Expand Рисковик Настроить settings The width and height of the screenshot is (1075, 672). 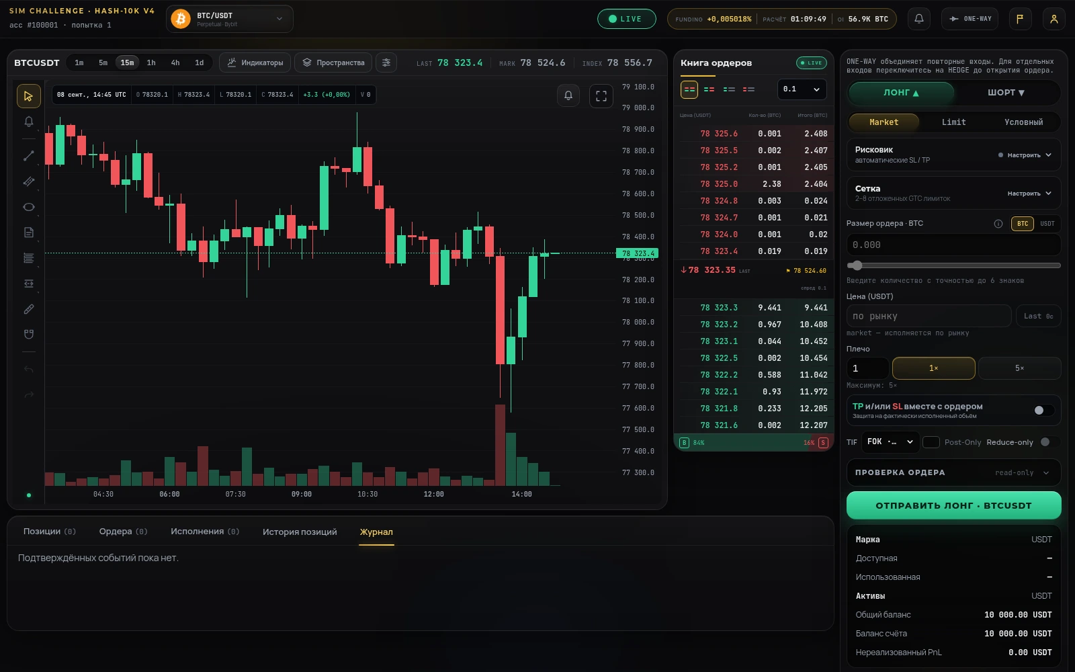[x=1029, y=155]
